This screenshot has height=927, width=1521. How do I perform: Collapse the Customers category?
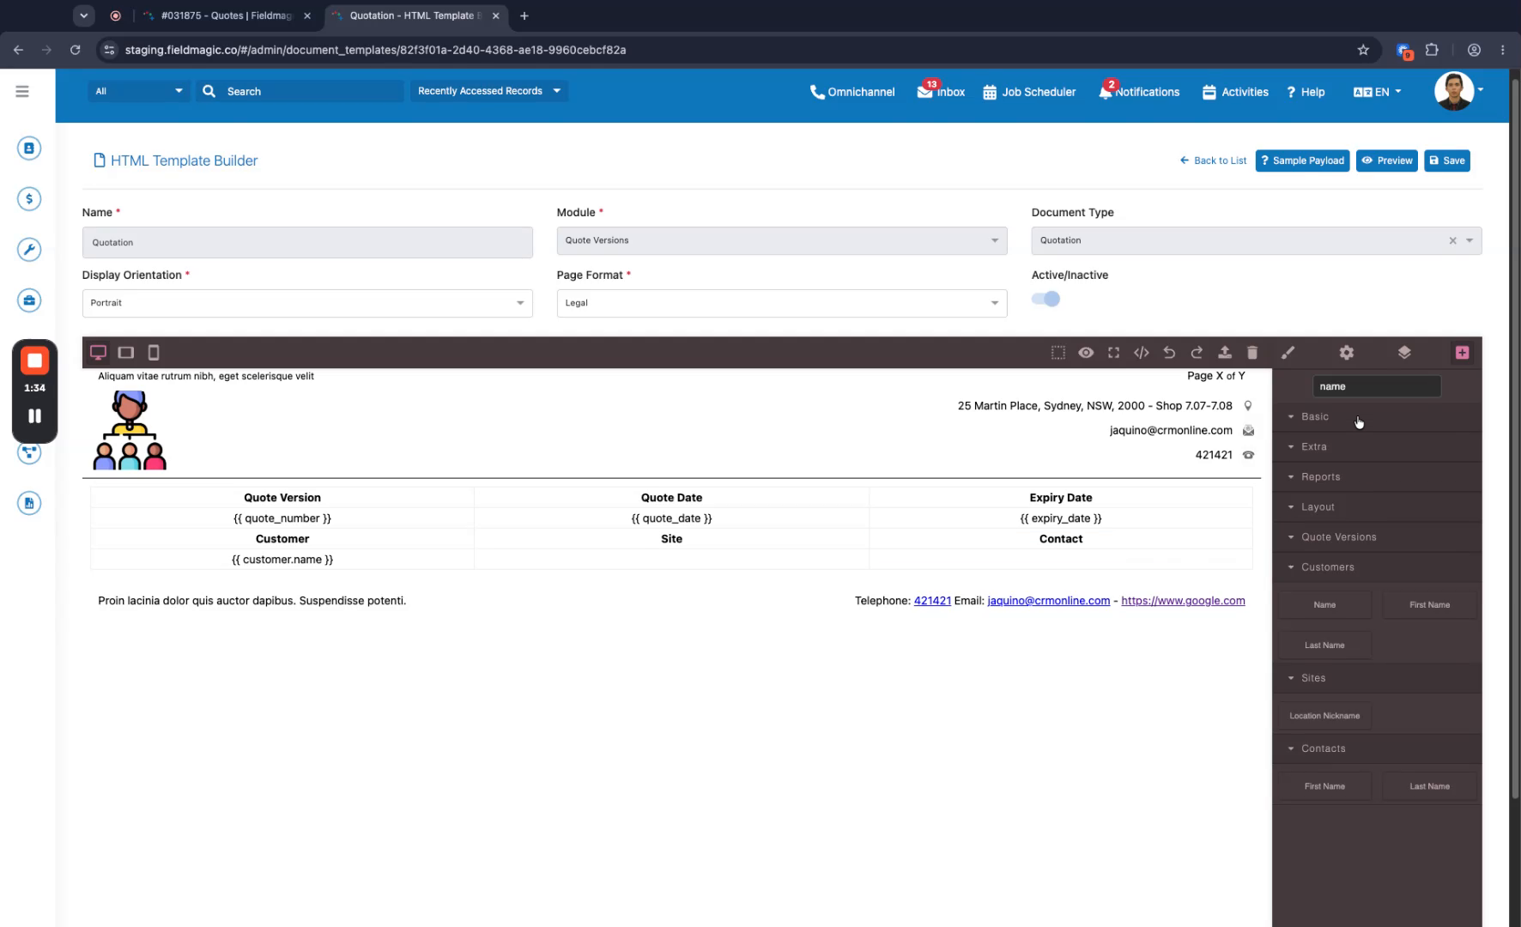[x=1377, y=567]
